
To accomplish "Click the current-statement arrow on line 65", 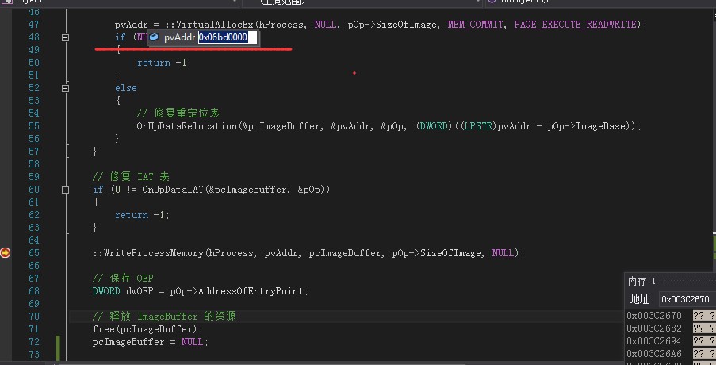I will (x=5, y=252).
